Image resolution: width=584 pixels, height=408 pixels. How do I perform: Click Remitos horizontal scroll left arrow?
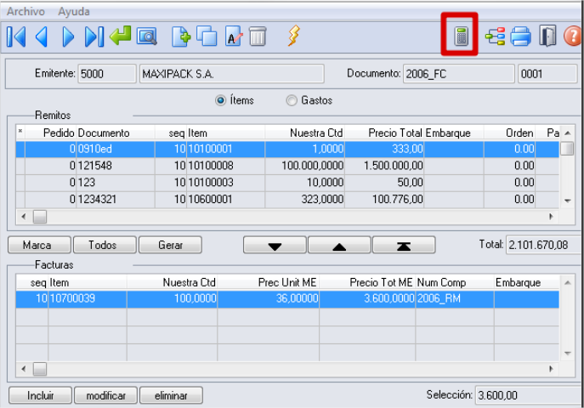pyautogui.click(x=24, y=216)
